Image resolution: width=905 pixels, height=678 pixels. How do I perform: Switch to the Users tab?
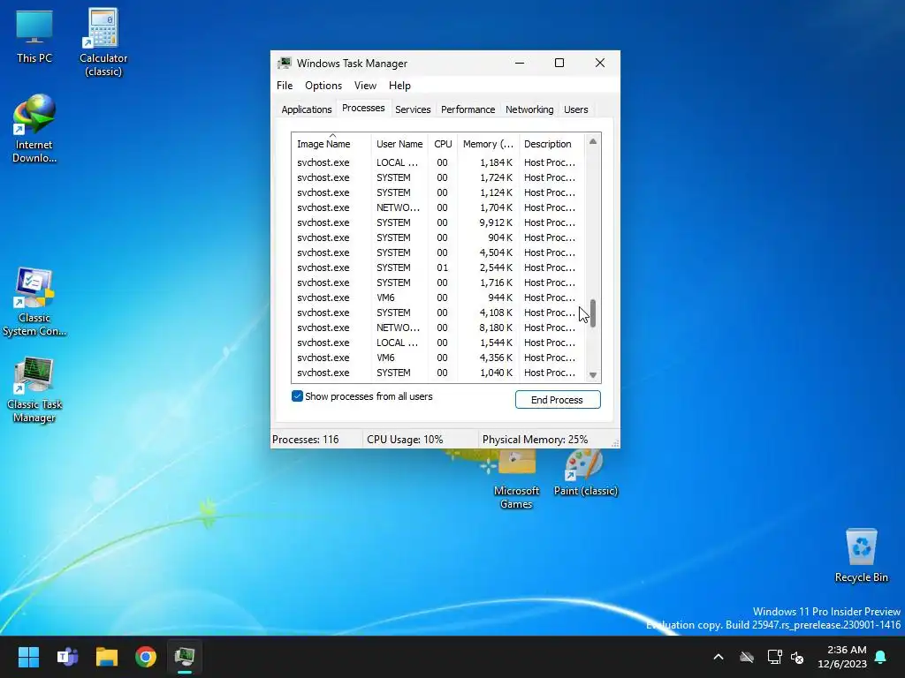(575, 109)
